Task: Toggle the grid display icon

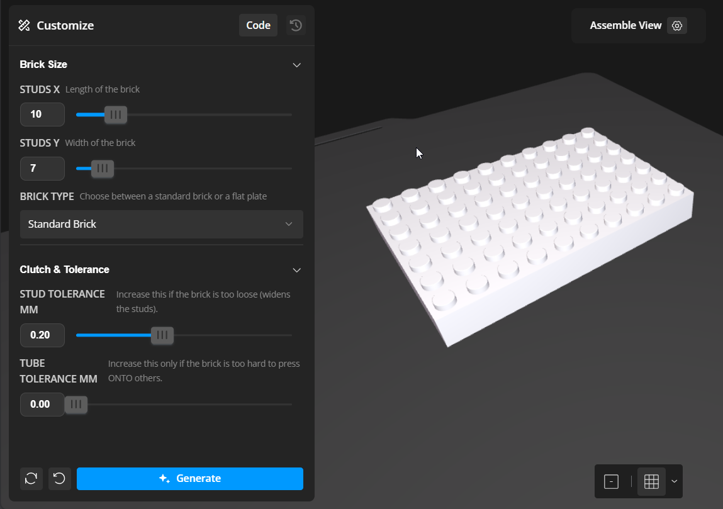Action: [651, 481]
